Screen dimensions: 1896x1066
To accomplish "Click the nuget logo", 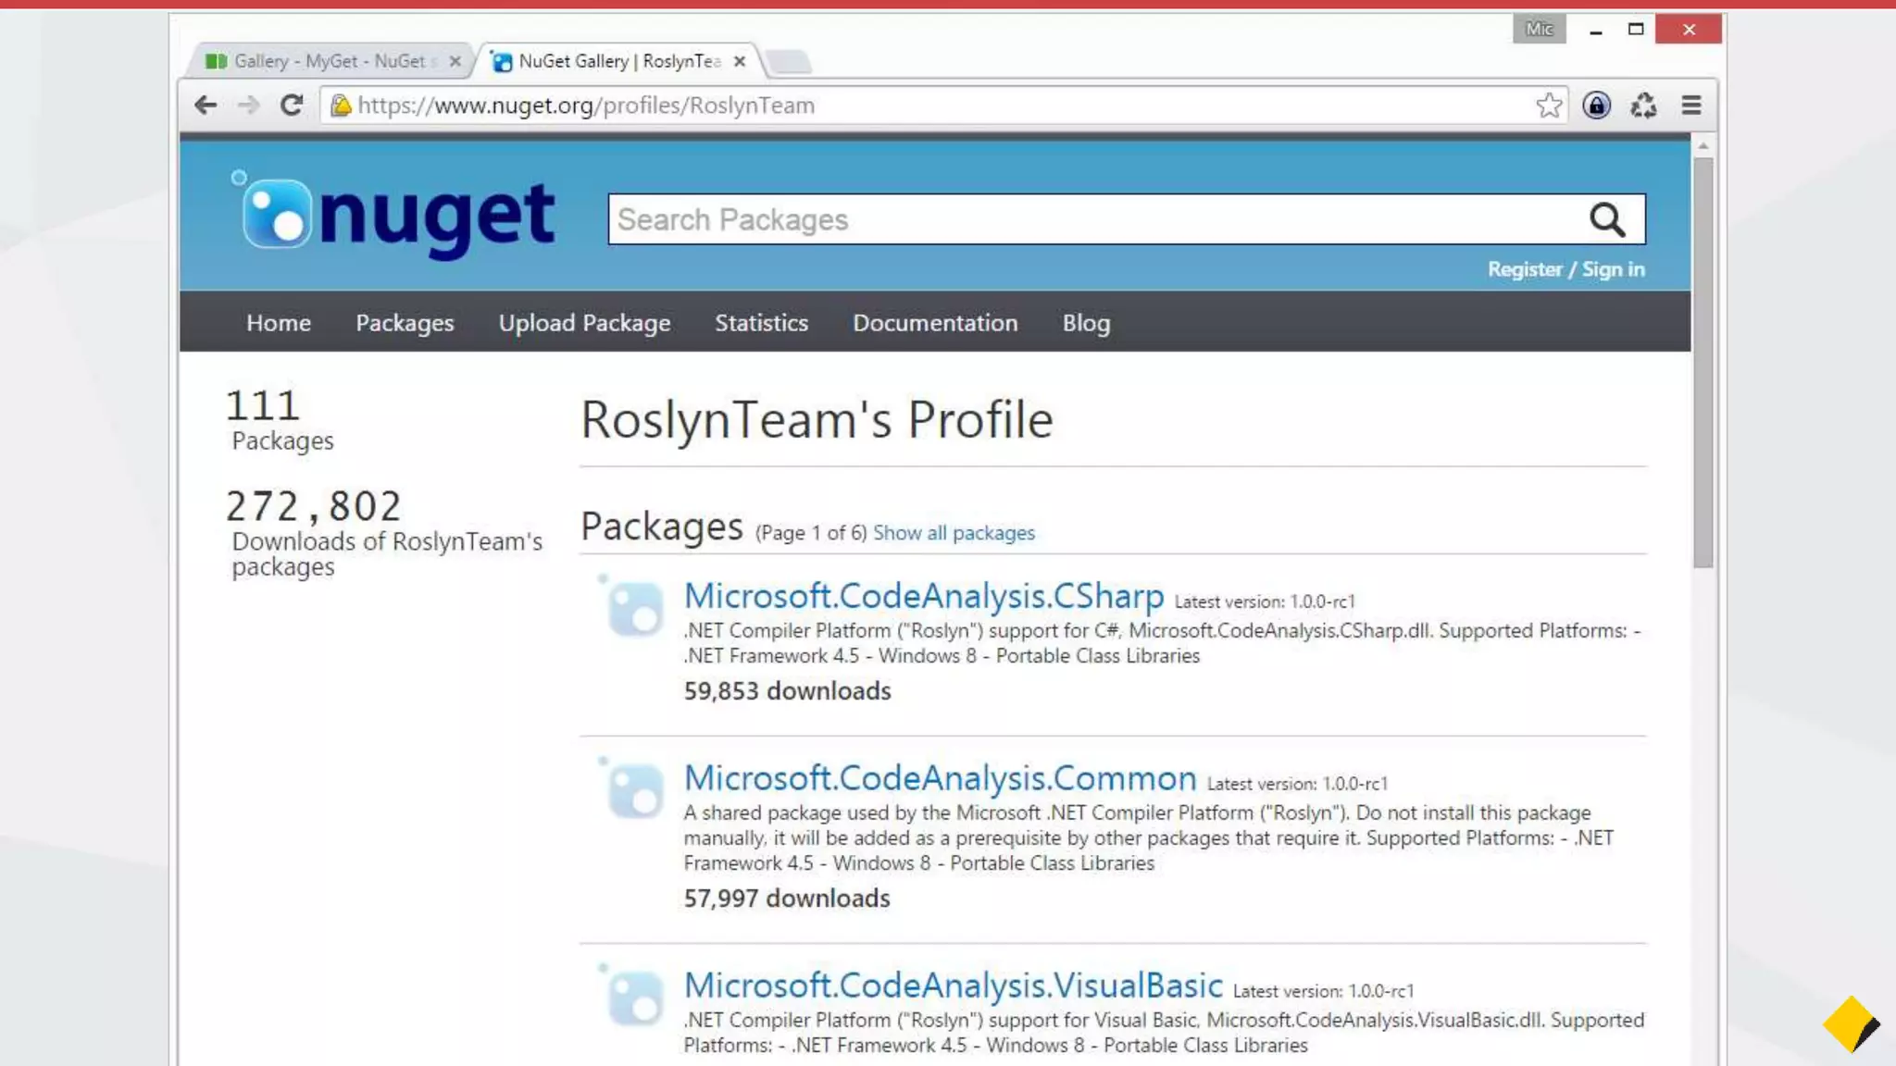I will click(393, 214).
